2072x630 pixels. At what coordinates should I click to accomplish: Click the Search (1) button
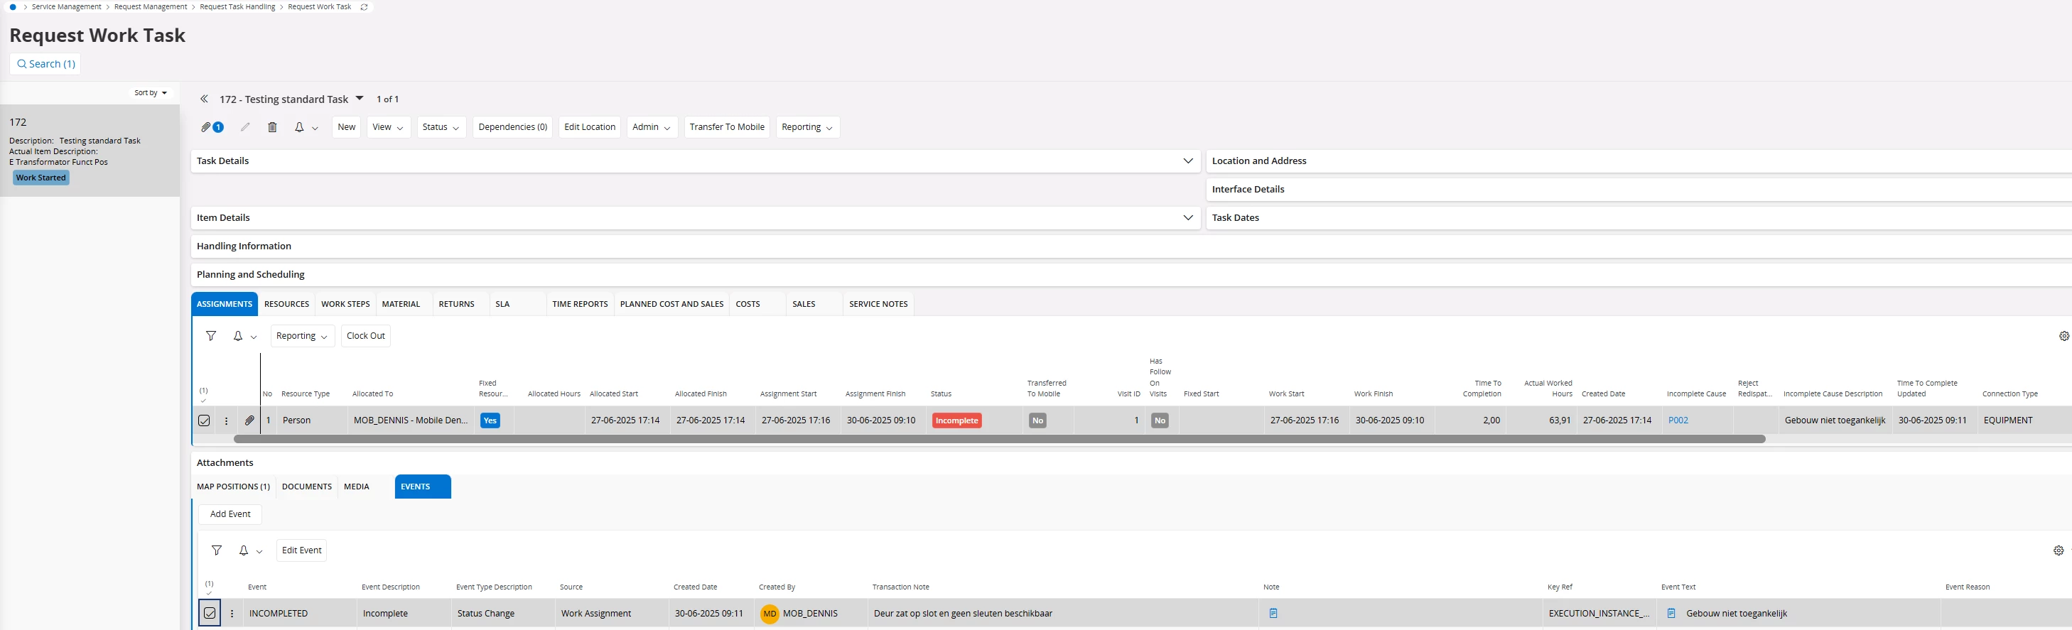tap(46, 65)
